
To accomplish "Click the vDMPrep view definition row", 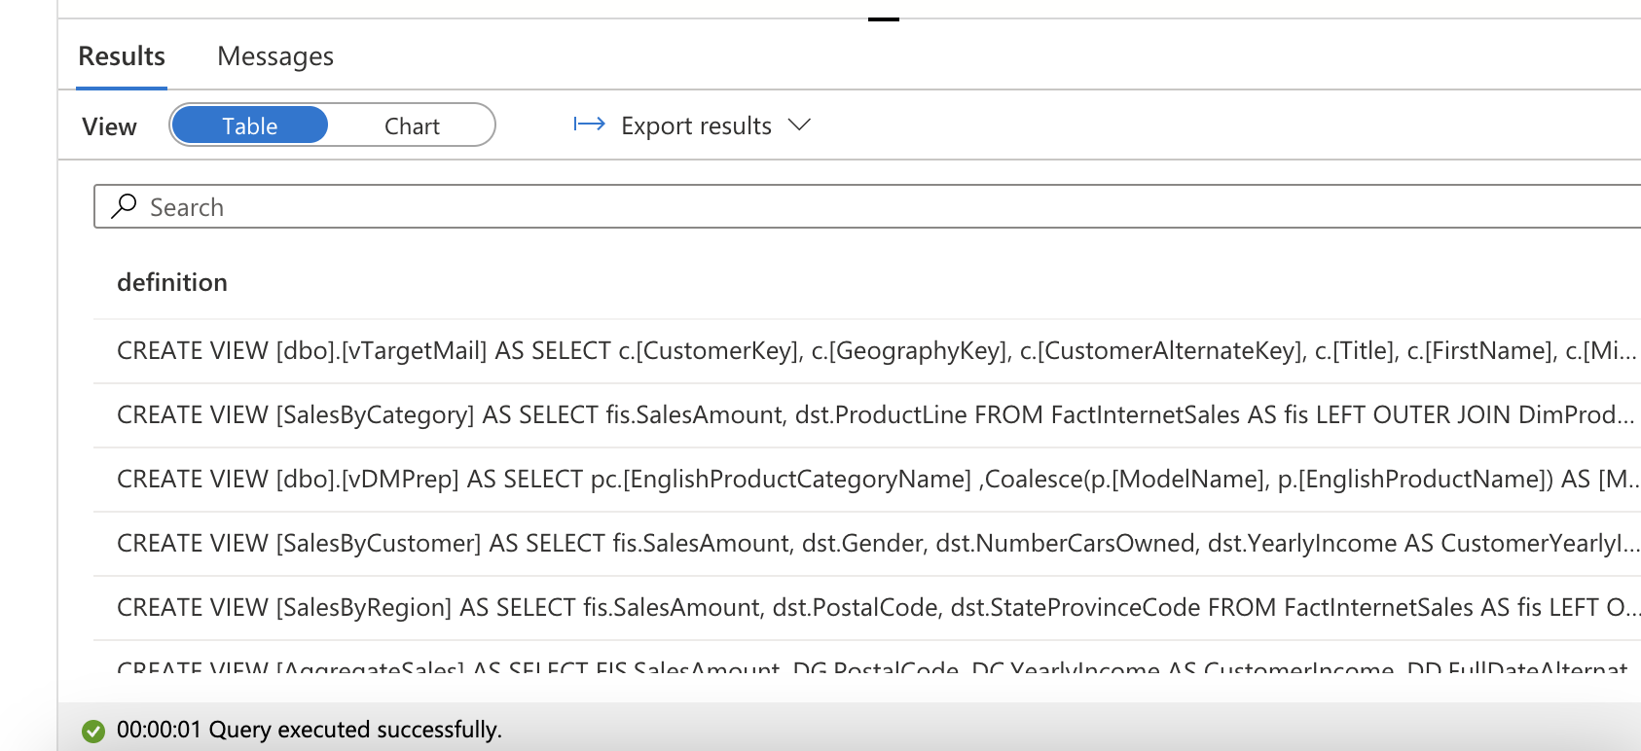I will [x=876, y=480].
